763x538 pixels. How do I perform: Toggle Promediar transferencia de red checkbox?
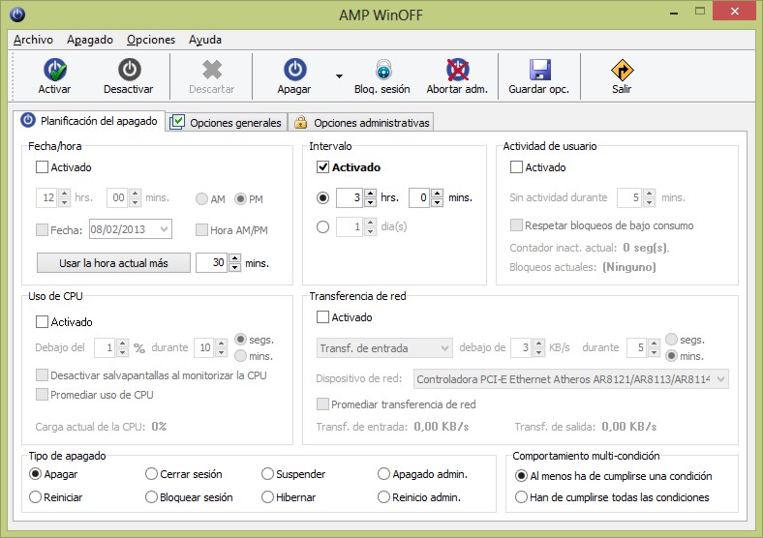point(322,404)
